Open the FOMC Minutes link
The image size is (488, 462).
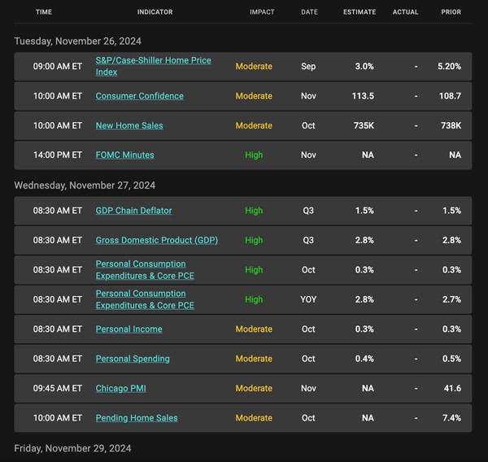124,155
